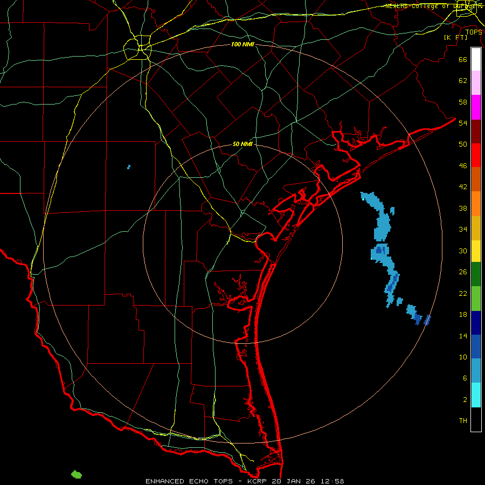
Task: Pick the light blue legend swatch
Action: pyautogui.click(x=476, y=371)
